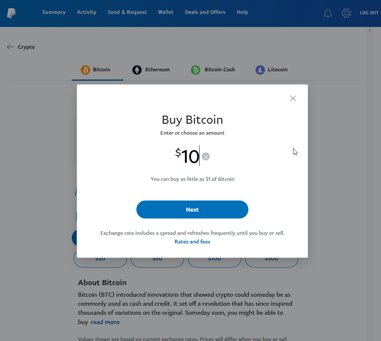Viewport: 381px width, 341px height.
Task: Click the read more link
Action: click(105, 322)
